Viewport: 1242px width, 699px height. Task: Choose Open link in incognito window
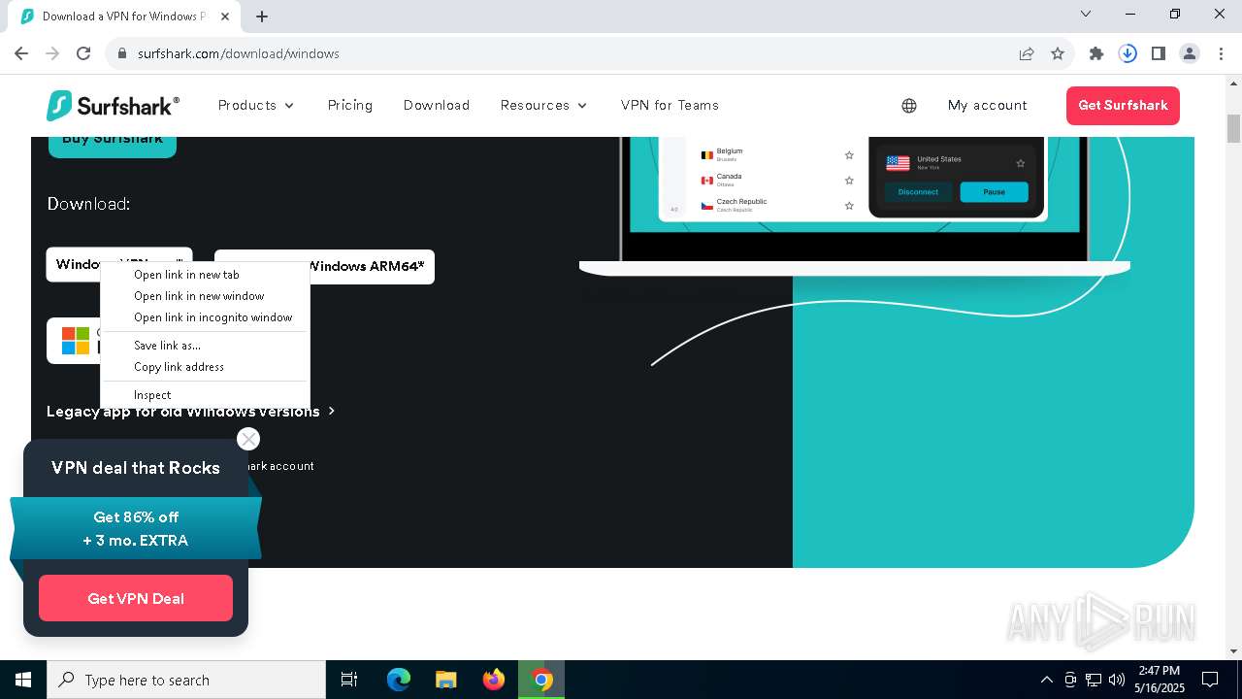click(205, 317)
